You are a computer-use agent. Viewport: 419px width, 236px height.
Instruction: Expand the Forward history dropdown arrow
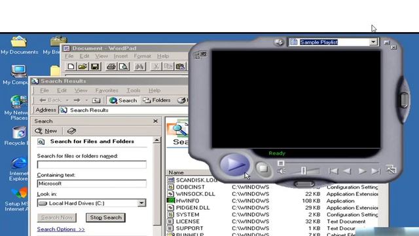[86, 100]
